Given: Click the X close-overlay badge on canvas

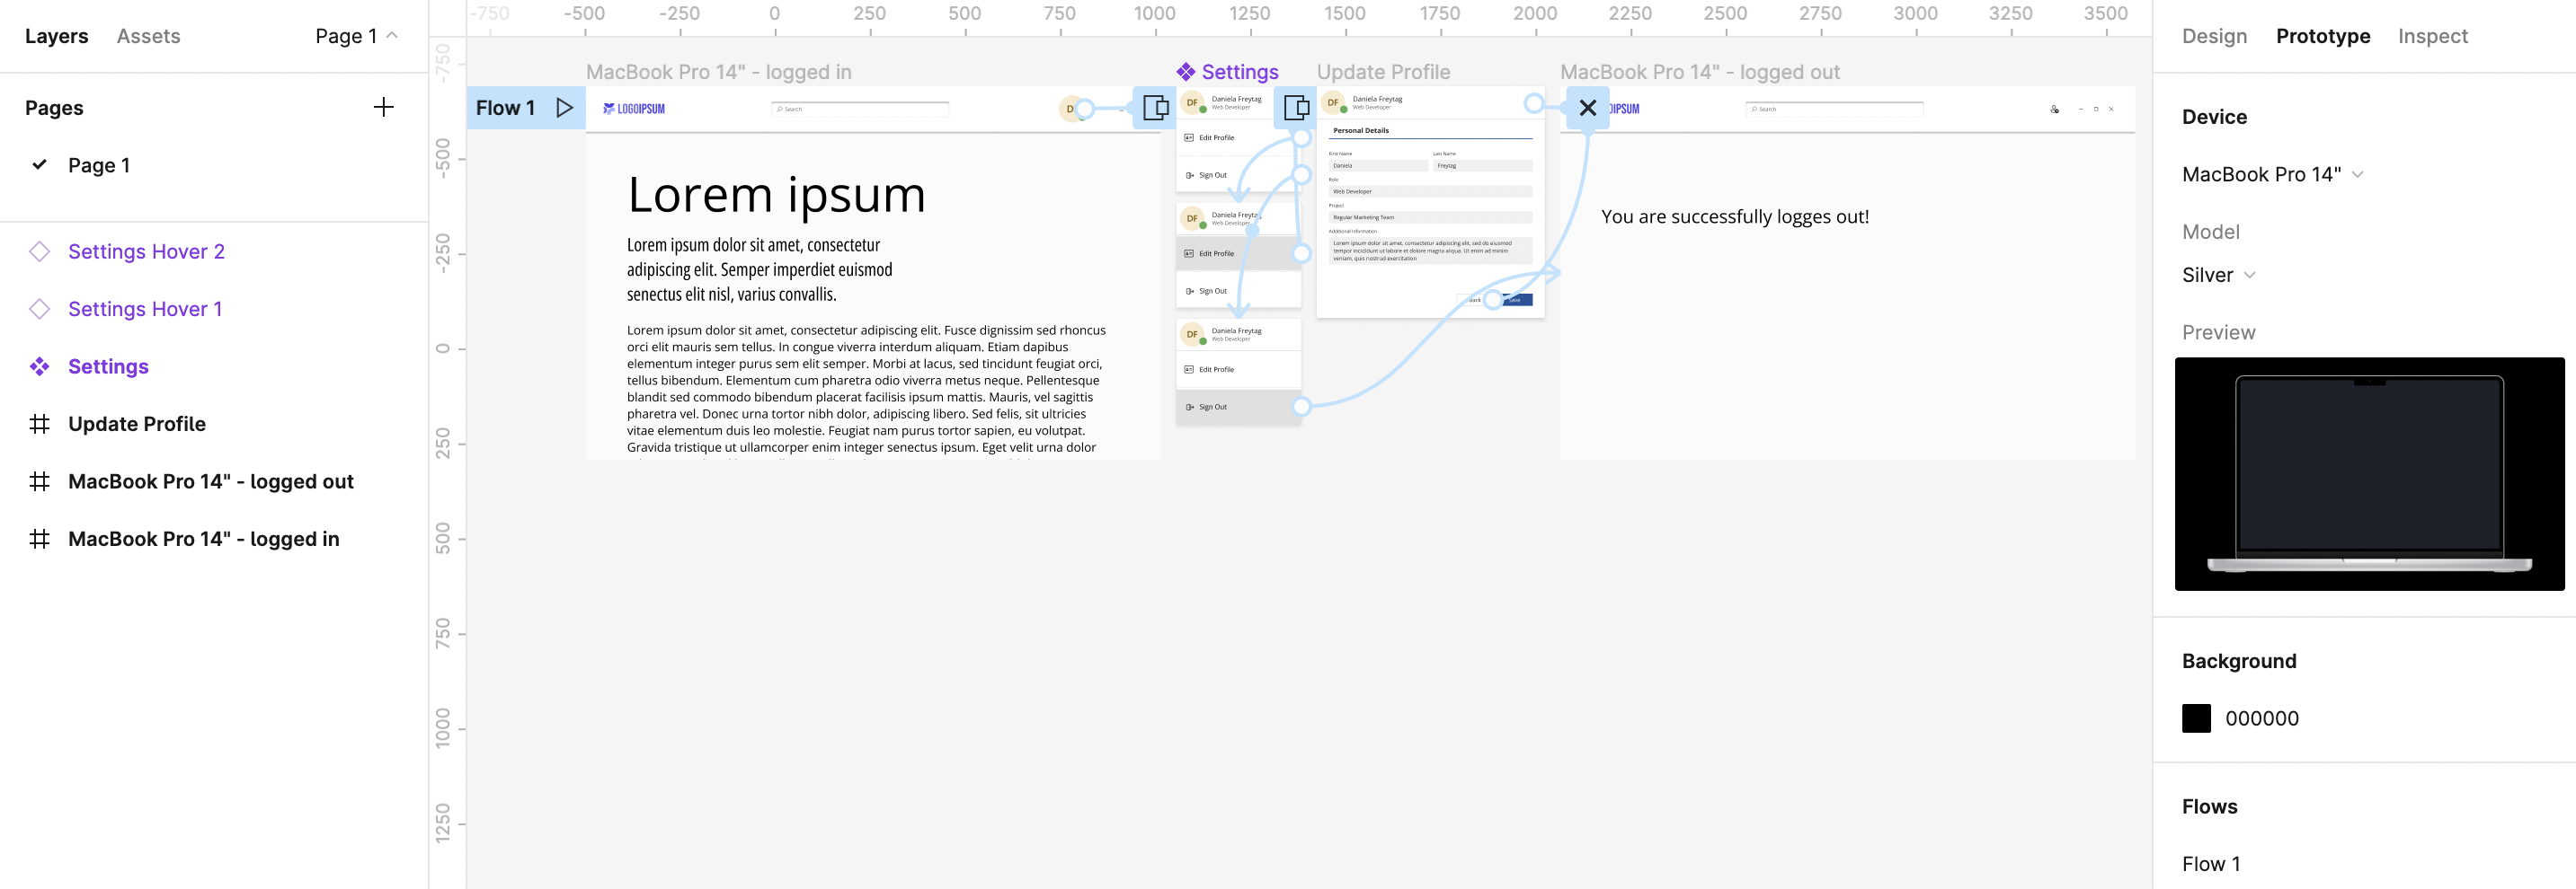Looking at the screenshot, I should click(1587, 108).
